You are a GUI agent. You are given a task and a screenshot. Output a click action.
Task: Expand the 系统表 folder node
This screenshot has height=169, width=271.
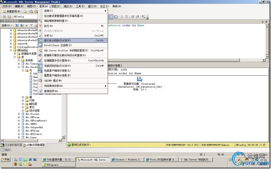pos(19,60)
